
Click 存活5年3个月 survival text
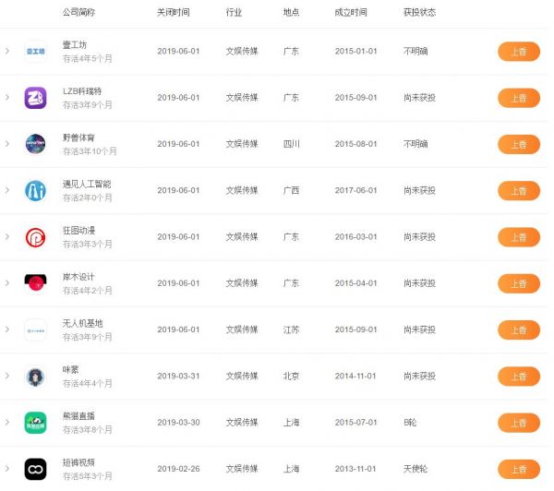click(x=88, y=476)
